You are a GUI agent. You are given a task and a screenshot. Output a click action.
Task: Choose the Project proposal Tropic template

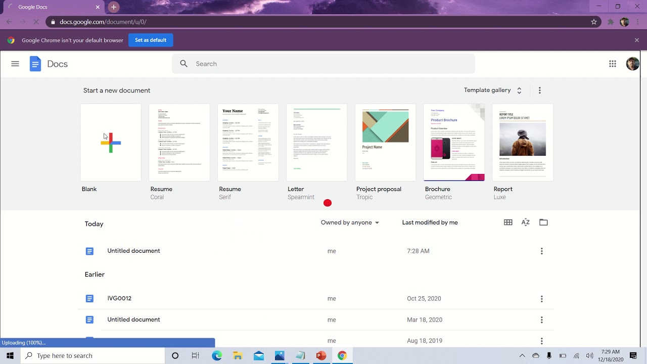click(386, 143)
